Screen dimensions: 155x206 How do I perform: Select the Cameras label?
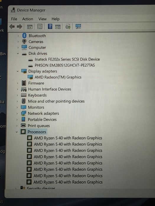[36, 42]
